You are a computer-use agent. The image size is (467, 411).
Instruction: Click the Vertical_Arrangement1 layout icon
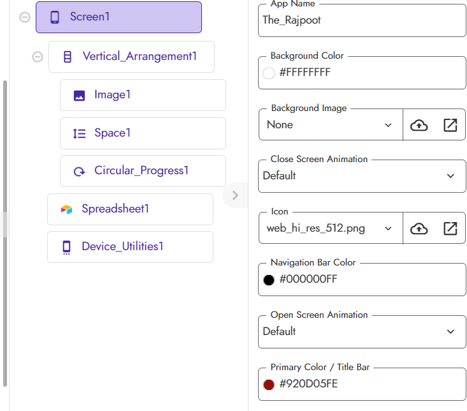coord(68,57)
